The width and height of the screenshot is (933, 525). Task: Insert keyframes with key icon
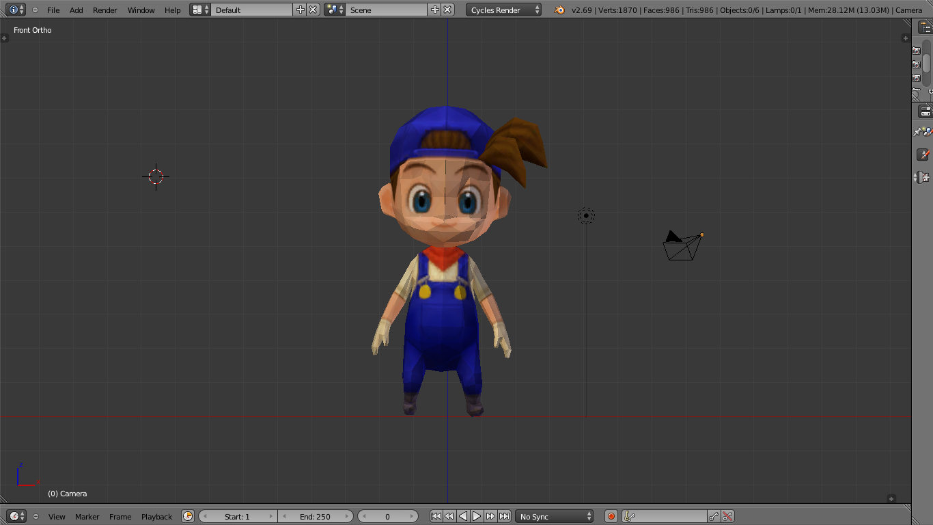(x=714, y=516)
